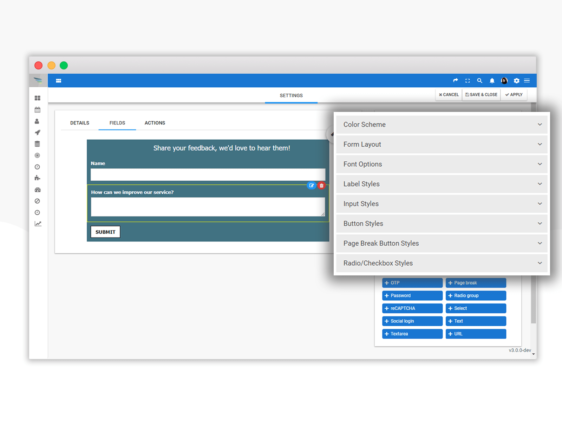Open the bullseye target icon in sidebar
This screenshot has height=421, width=562.
[x=37, y=155]
